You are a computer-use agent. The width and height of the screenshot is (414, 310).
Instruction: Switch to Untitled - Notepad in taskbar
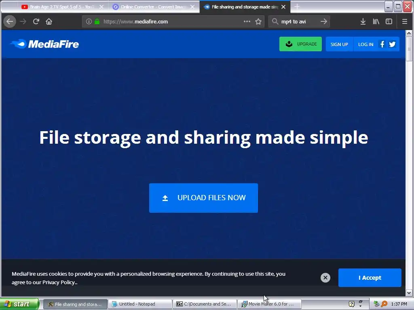click(140, 304)
